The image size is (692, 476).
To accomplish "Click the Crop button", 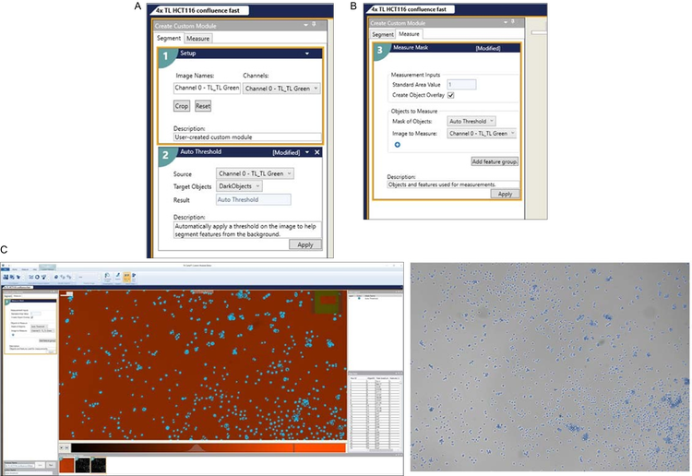I will click(x=182, y=106).
